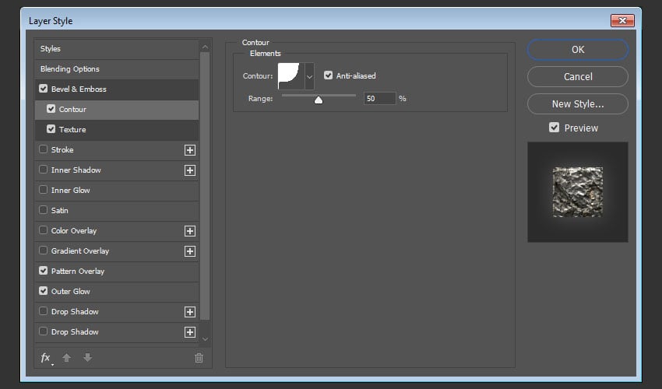Toggle the Contour effect checkbox
This screenshot has height=389, width=662.
(x=51, y=109)
